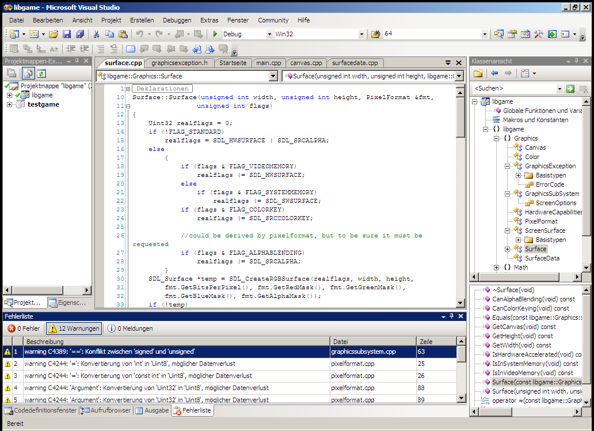Viewport: 594px width, 431px height.
Task: Click the Save All toolbar icon
Action: [79, 34]
